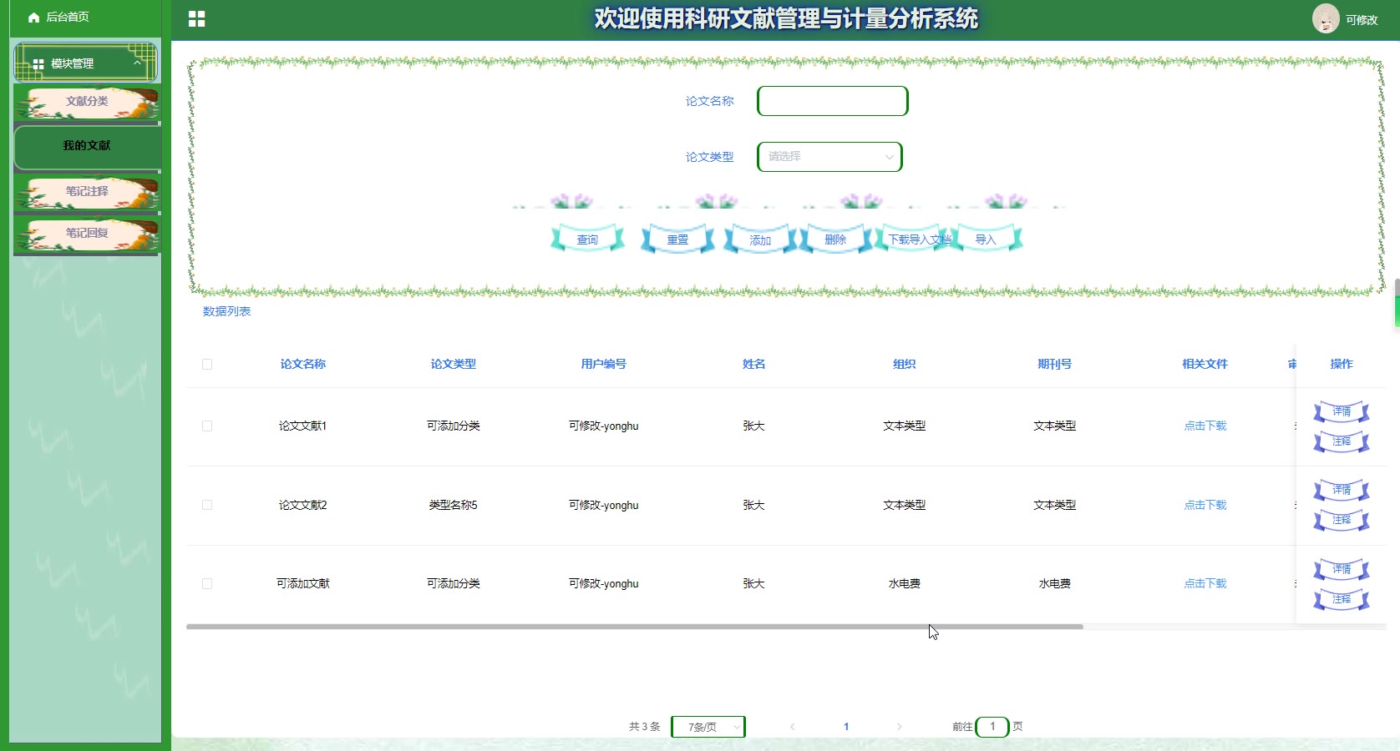Click the grid menu icon in header

coord(196,19)
